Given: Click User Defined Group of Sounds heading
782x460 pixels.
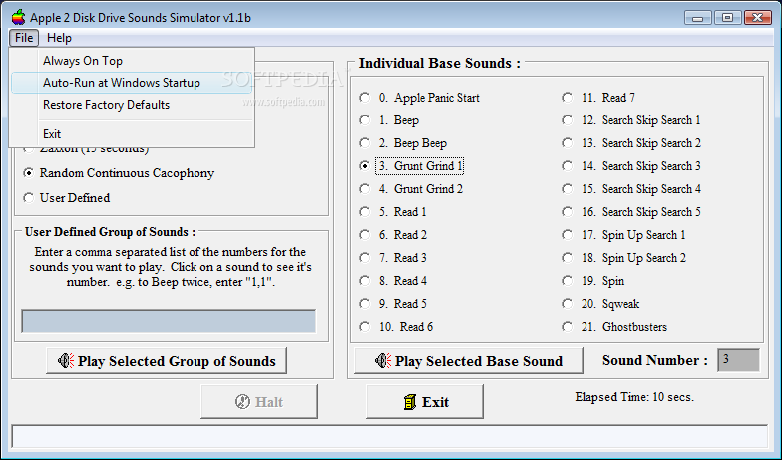Looking at the screenshot, I should click(x=110, y=232).
